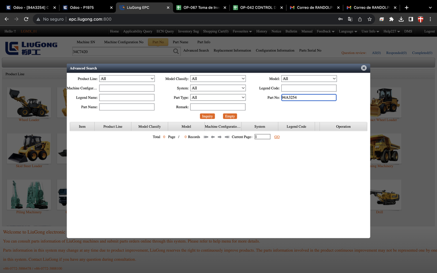Viewport: 437px width, 273px height.
Task: Click the Empty button
Action: tap(230, 116)
